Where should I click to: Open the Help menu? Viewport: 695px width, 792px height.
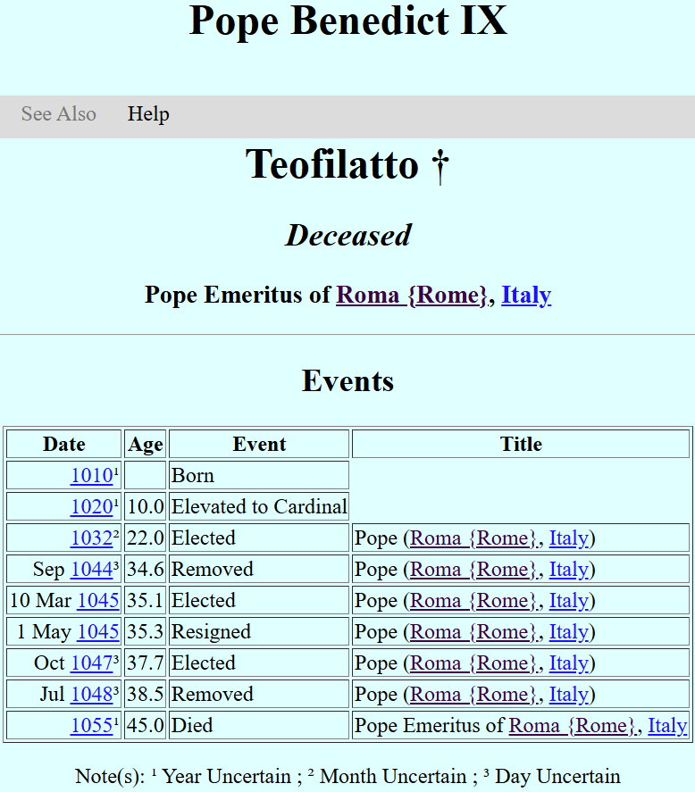coord(148,113)
